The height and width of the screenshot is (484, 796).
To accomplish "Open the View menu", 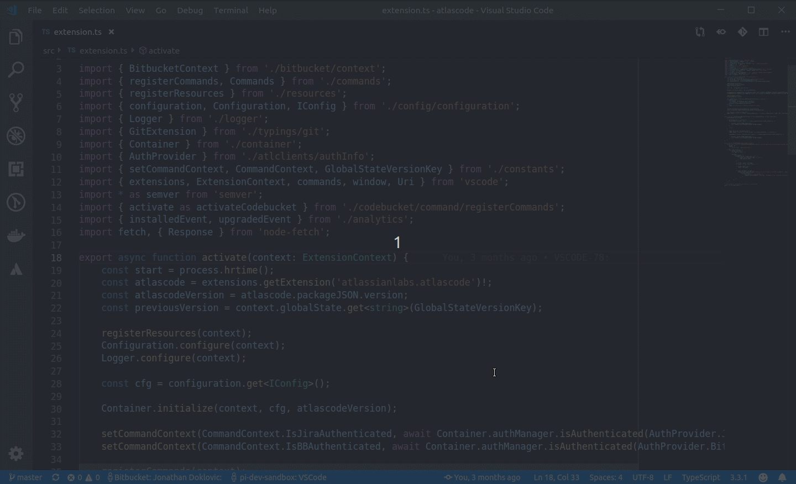I will pos(135,10).
